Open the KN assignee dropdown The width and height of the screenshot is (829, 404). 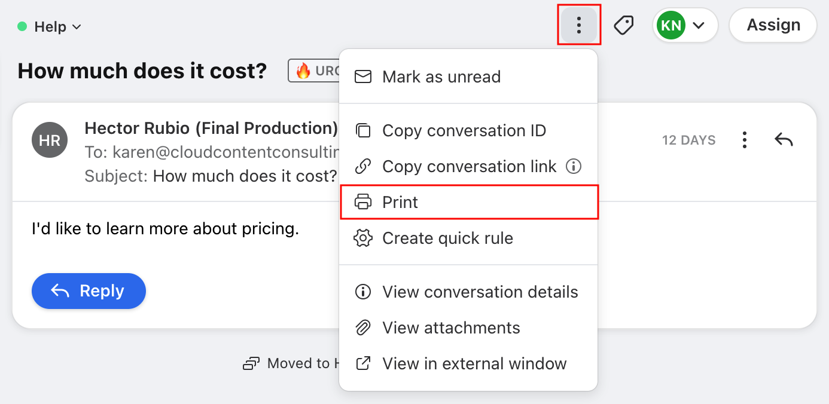pos(685,25)
